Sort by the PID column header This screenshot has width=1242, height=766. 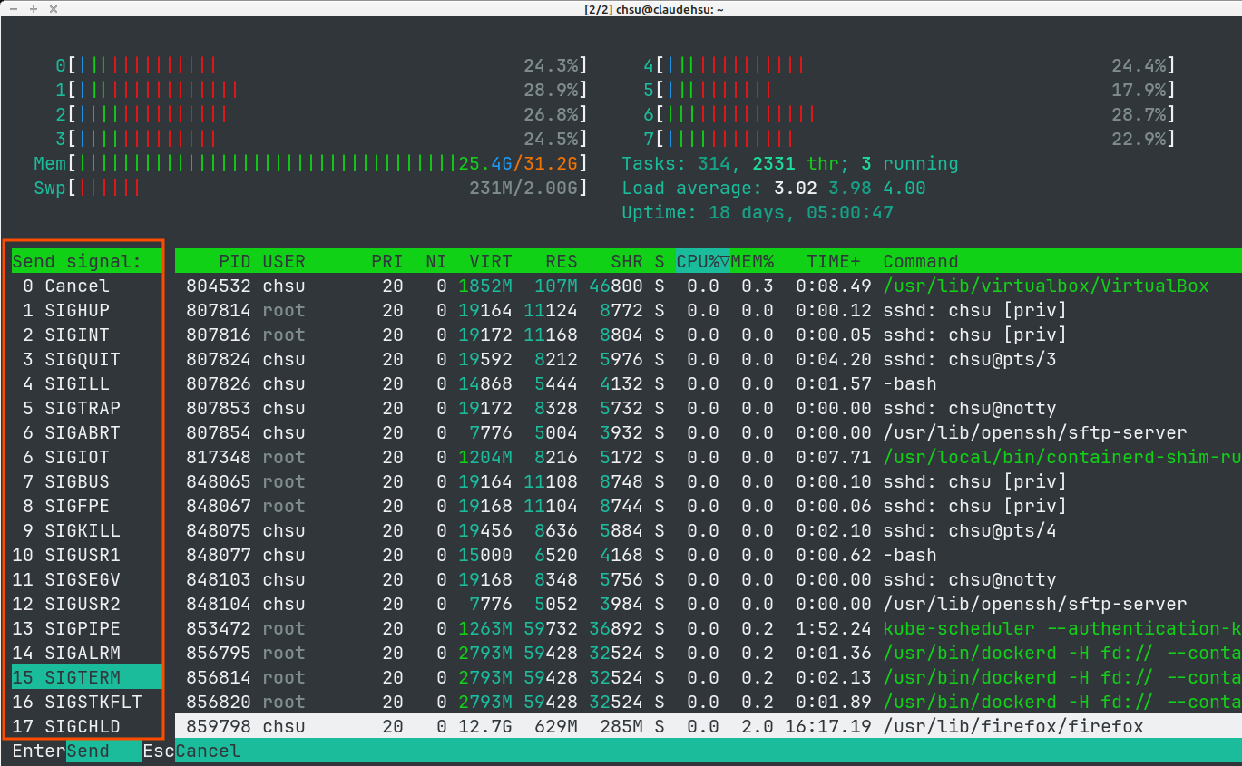pos(234,261)
